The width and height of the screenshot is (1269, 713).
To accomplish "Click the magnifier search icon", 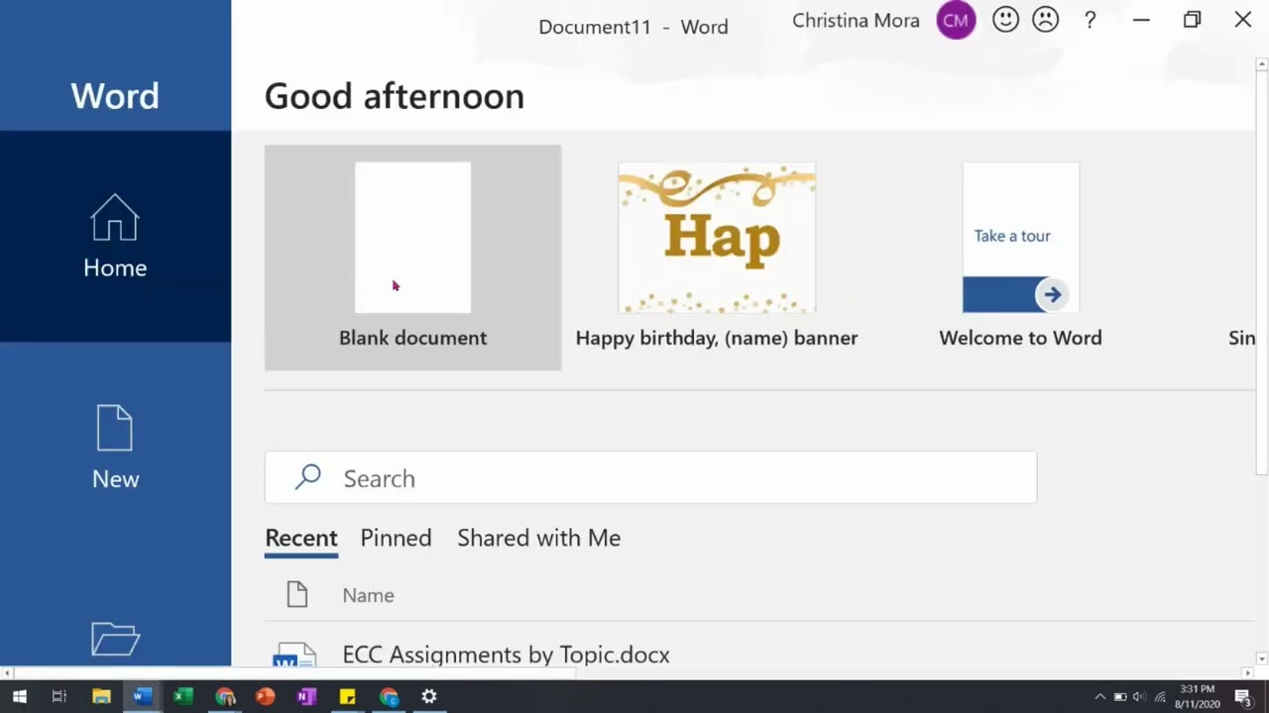I will (x=308, y=477).
